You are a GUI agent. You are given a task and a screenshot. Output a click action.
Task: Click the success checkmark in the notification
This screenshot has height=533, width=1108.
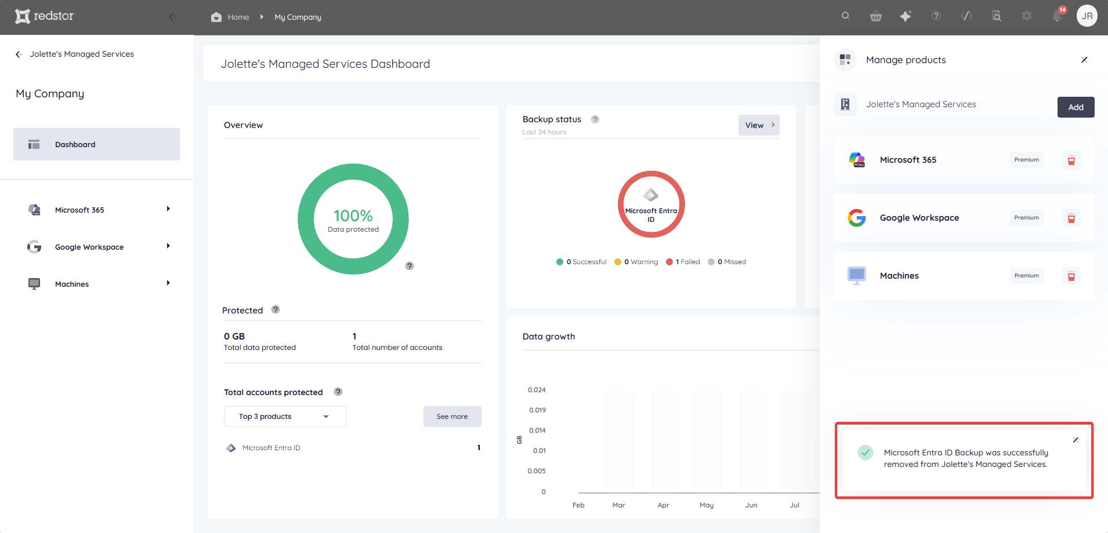pos(866,452)
